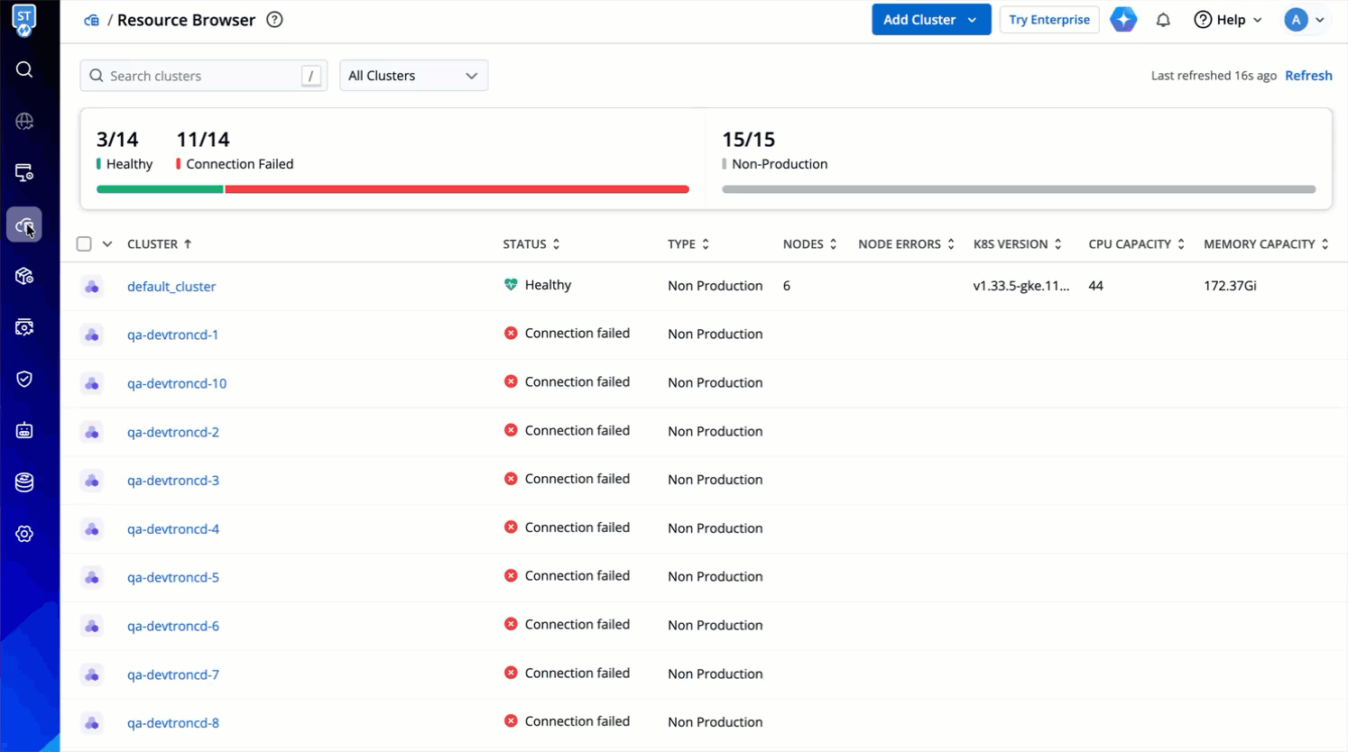This screenshot has width=1348, height=752.
Task: Open the globe icon in sidebar
Action: pyautogui.click(x=24, y=121)
